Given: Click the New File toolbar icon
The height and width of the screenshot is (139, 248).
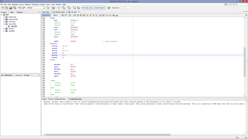Looking at the screenshot, I should tap(3, 8).
